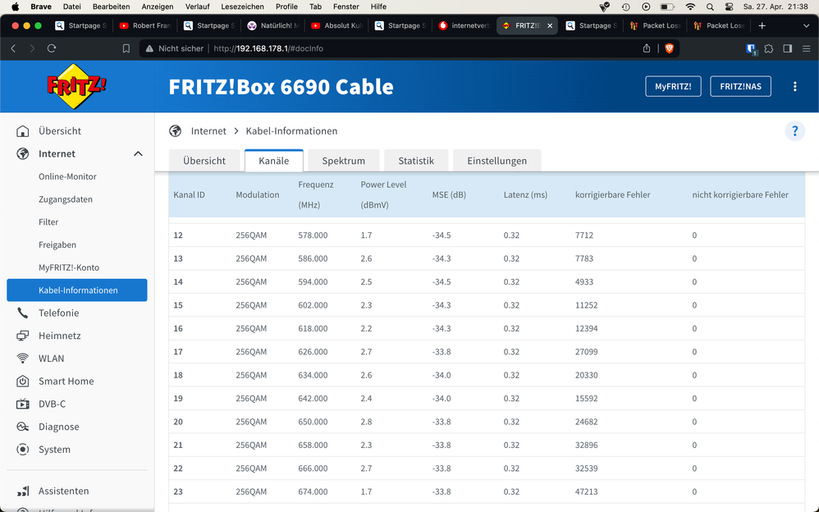
Task: Click the Diagnose icon in sidebar
Action: point(22,427)
